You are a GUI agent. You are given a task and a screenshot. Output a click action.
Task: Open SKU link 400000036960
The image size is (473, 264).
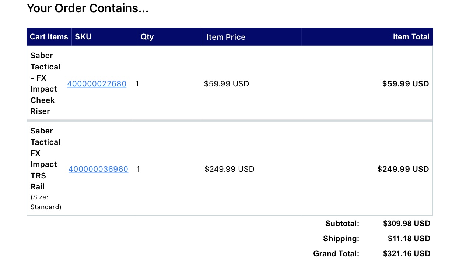pos(98,169)
